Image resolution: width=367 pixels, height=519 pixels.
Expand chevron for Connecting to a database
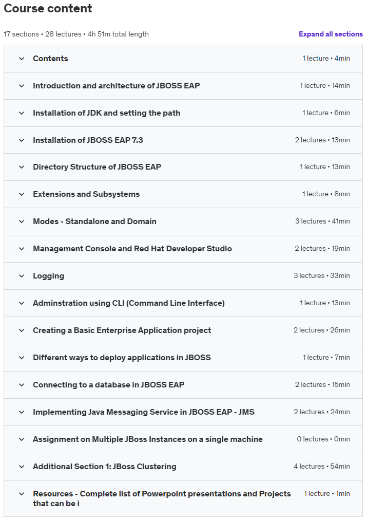pyautogui.click(x=22, y=385)
